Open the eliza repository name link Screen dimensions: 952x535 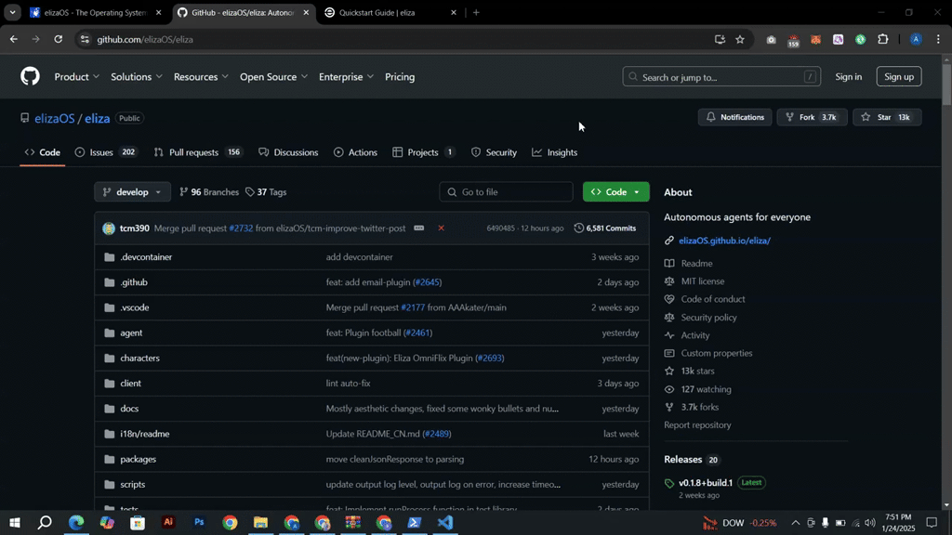pyautogui.click(x=97, y=118)
